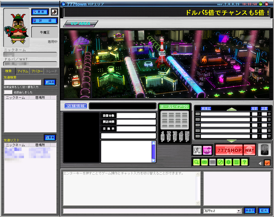Click the 詳細 details button
This screenshot has height=217, width=274.
click(x=44, y=21)
